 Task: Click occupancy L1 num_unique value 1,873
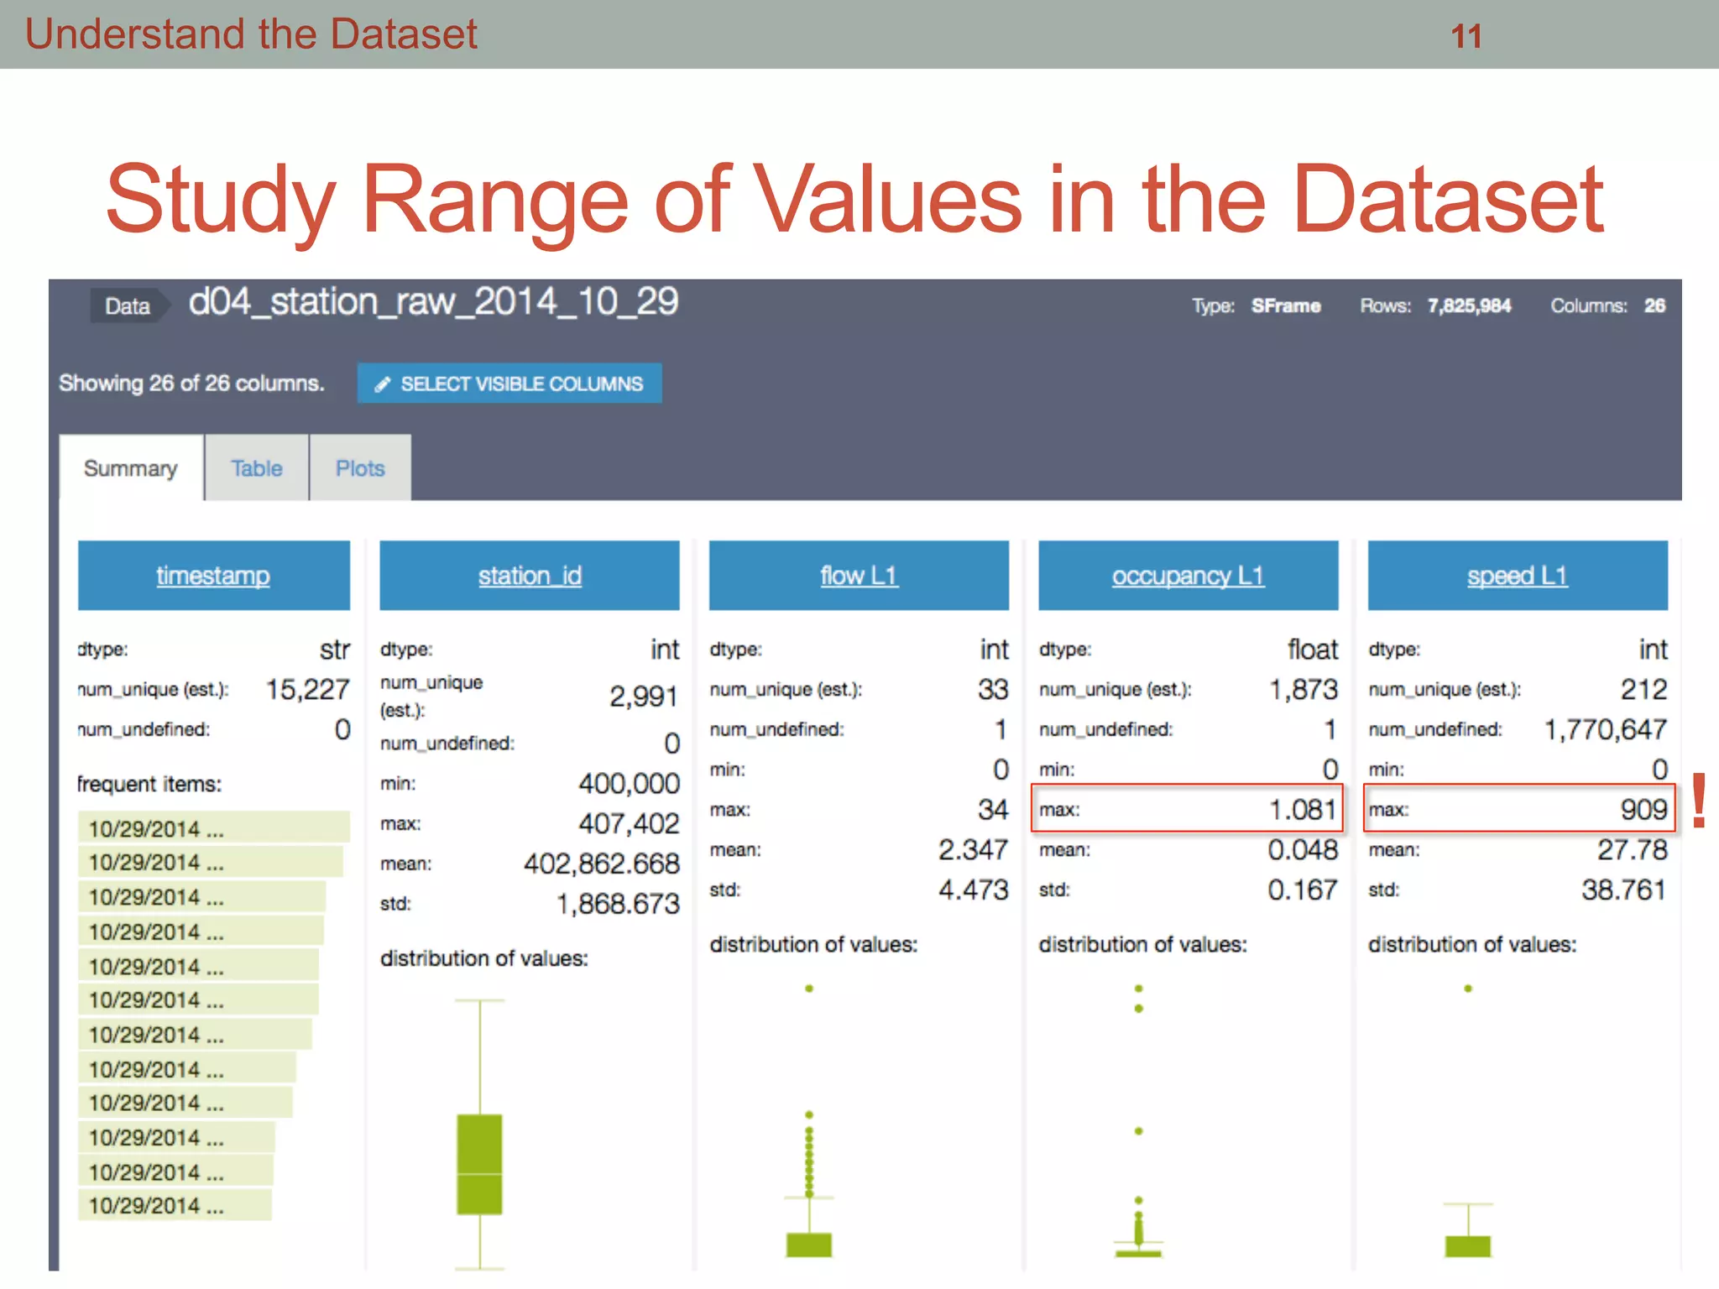pyautogui.click(x=1303, y=690)
